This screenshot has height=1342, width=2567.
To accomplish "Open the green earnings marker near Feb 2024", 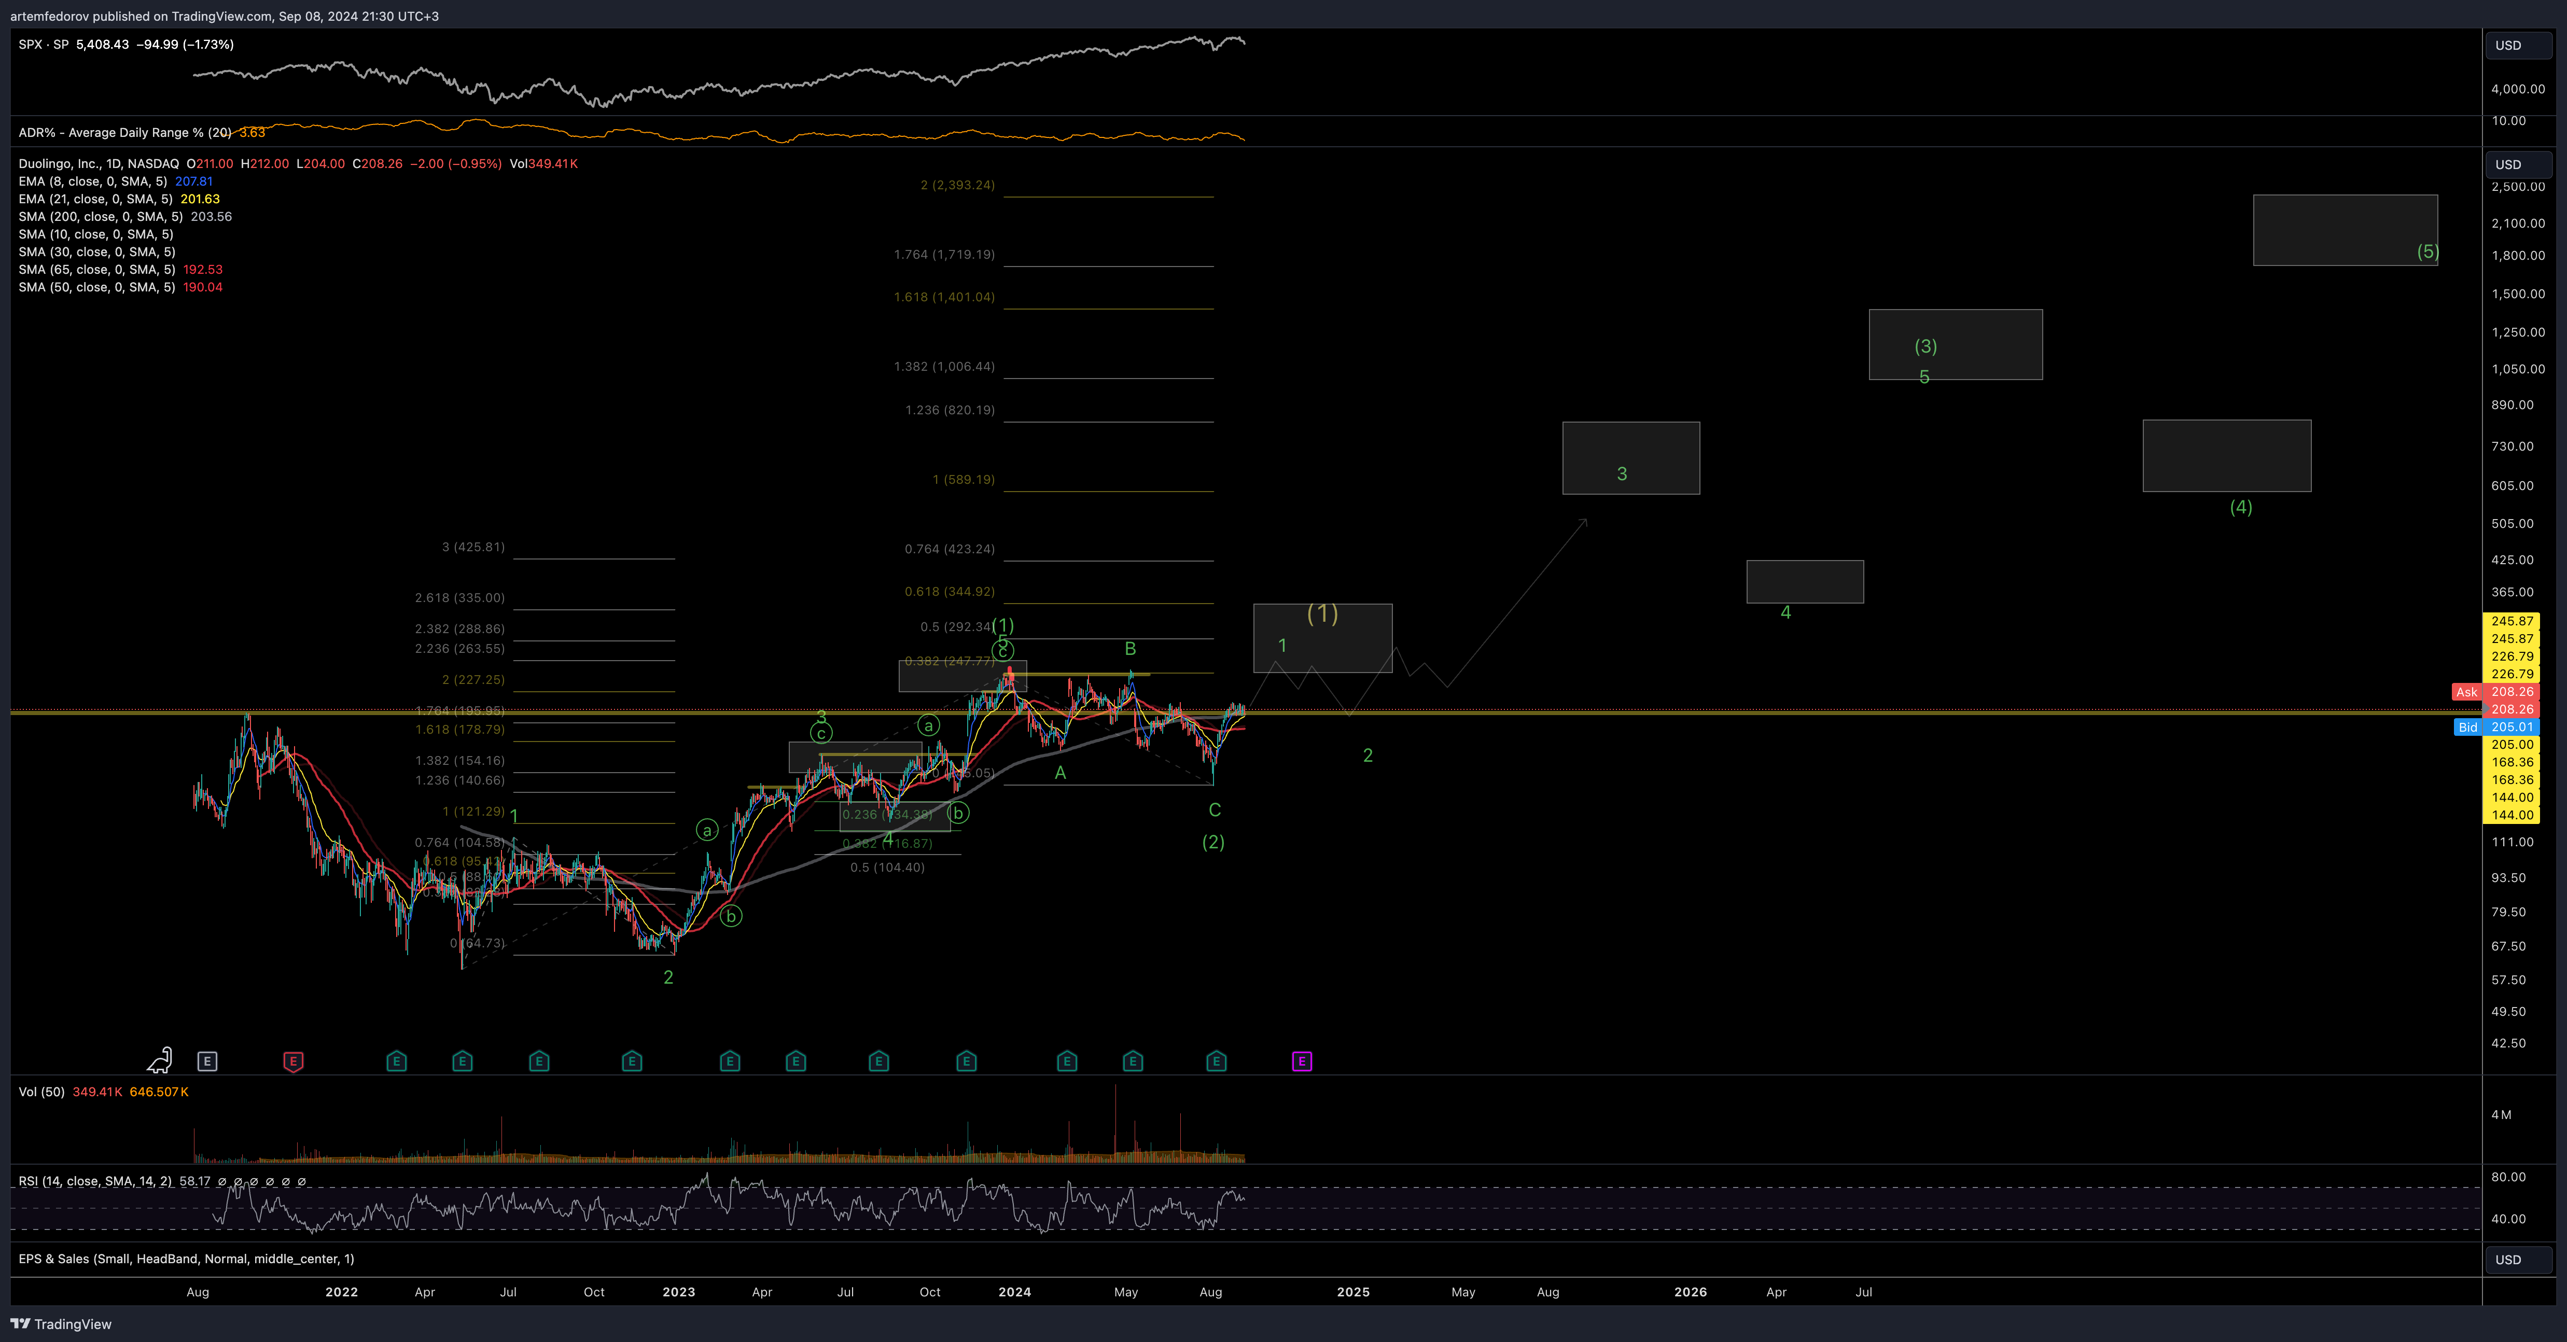I will pos(1067,1062).
